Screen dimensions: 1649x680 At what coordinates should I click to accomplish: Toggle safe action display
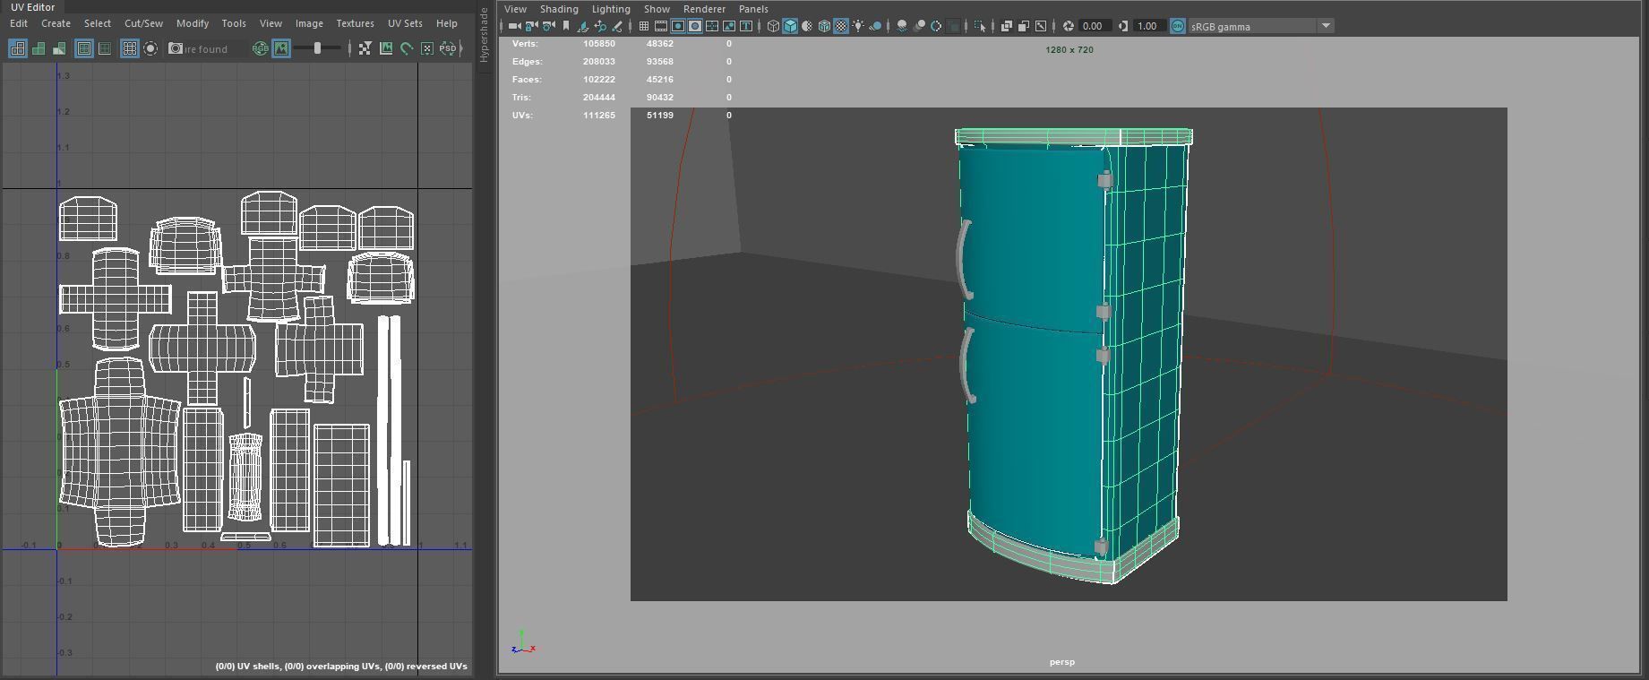729,26
